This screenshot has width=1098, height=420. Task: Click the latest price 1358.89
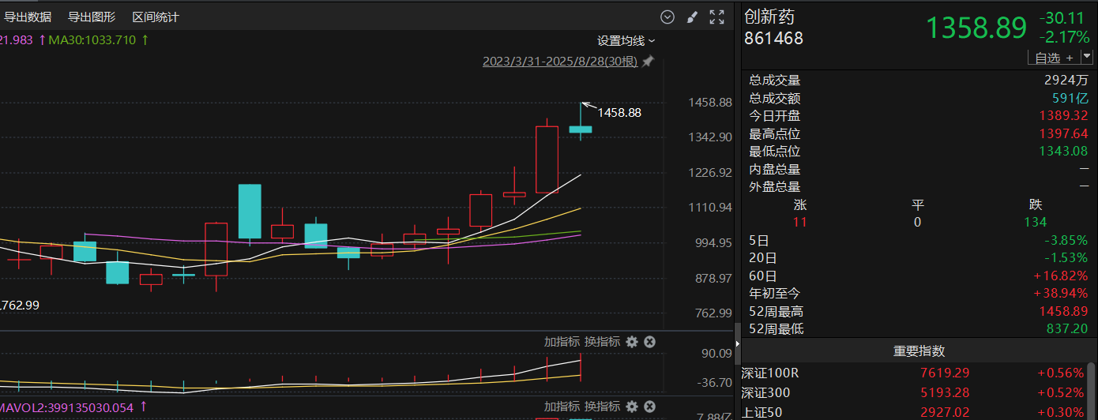(x=976, y=28)
